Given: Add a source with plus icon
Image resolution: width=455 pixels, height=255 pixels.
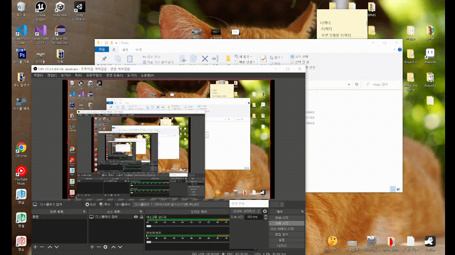Looking at the screenshot, I should (92, 247).
